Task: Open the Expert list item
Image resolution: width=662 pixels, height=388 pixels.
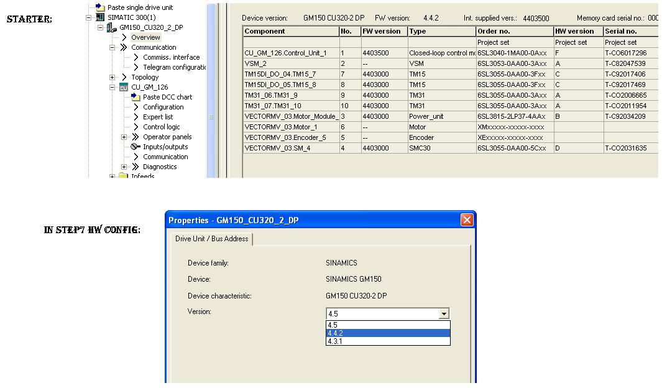Action: (x=158, y=117)
